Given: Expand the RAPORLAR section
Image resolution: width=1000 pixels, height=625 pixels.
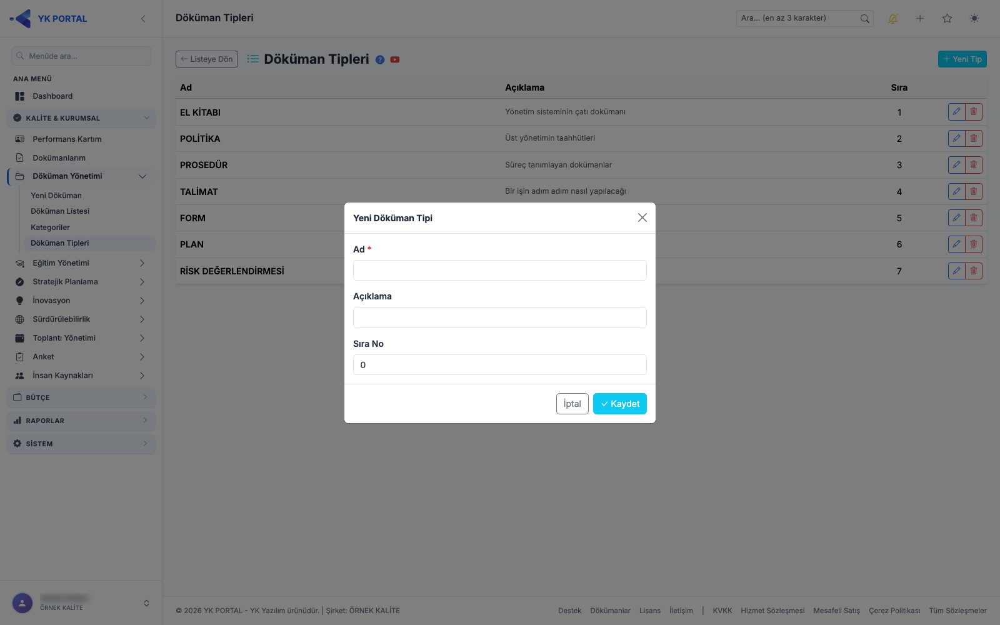Looking at the screenshot, I should coord(81,421).
